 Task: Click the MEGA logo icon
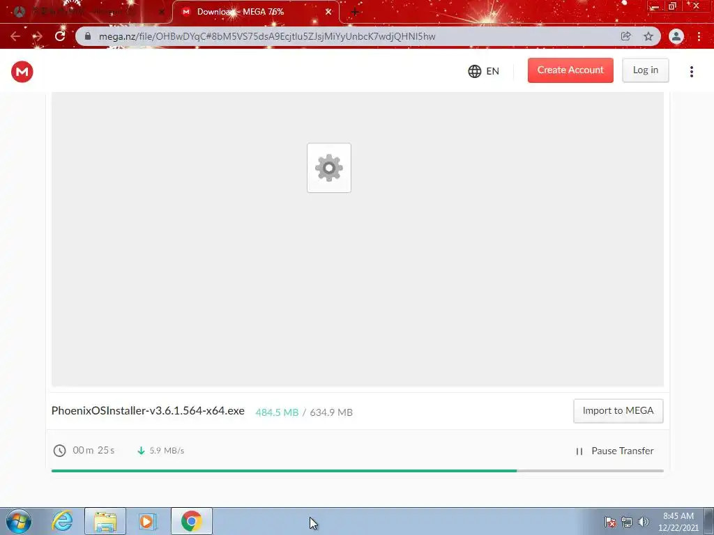[x=22, y=72]
